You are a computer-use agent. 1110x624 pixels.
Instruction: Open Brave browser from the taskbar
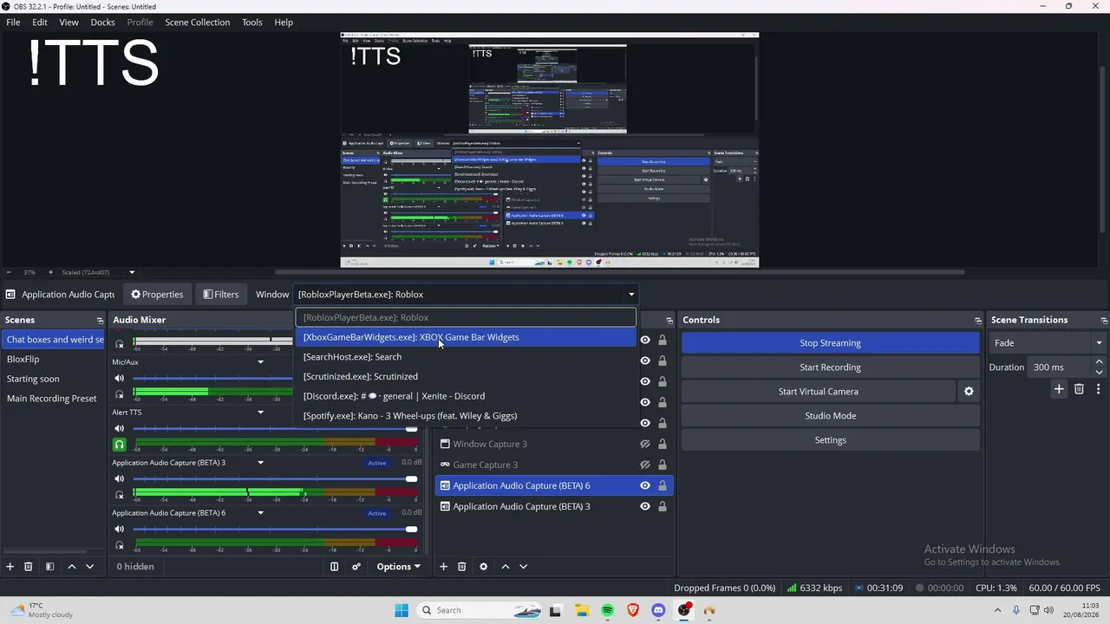pyautogui.click(x=633, y=610)
